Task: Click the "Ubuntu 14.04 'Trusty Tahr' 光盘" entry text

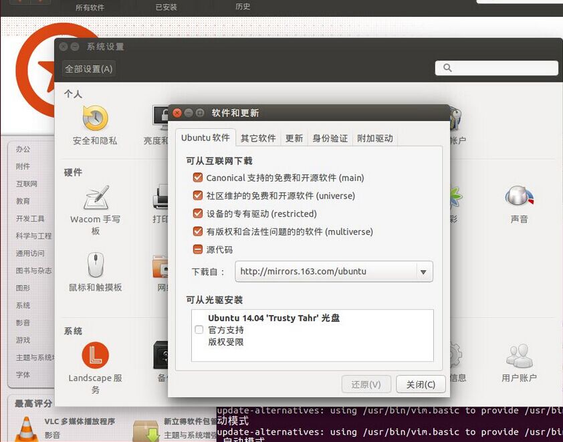Action: (274, 318)
